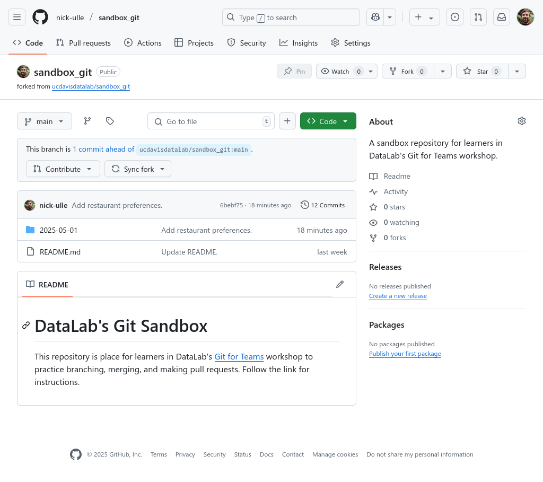
Task: Open the green Code dropdown
Action: point(328,121)
